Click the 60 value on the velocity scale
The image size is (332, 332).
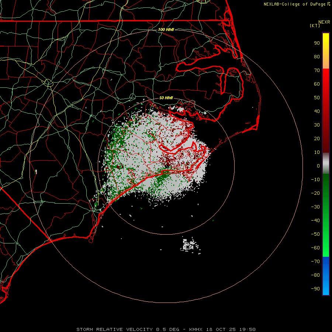click(x=317, y=84)
